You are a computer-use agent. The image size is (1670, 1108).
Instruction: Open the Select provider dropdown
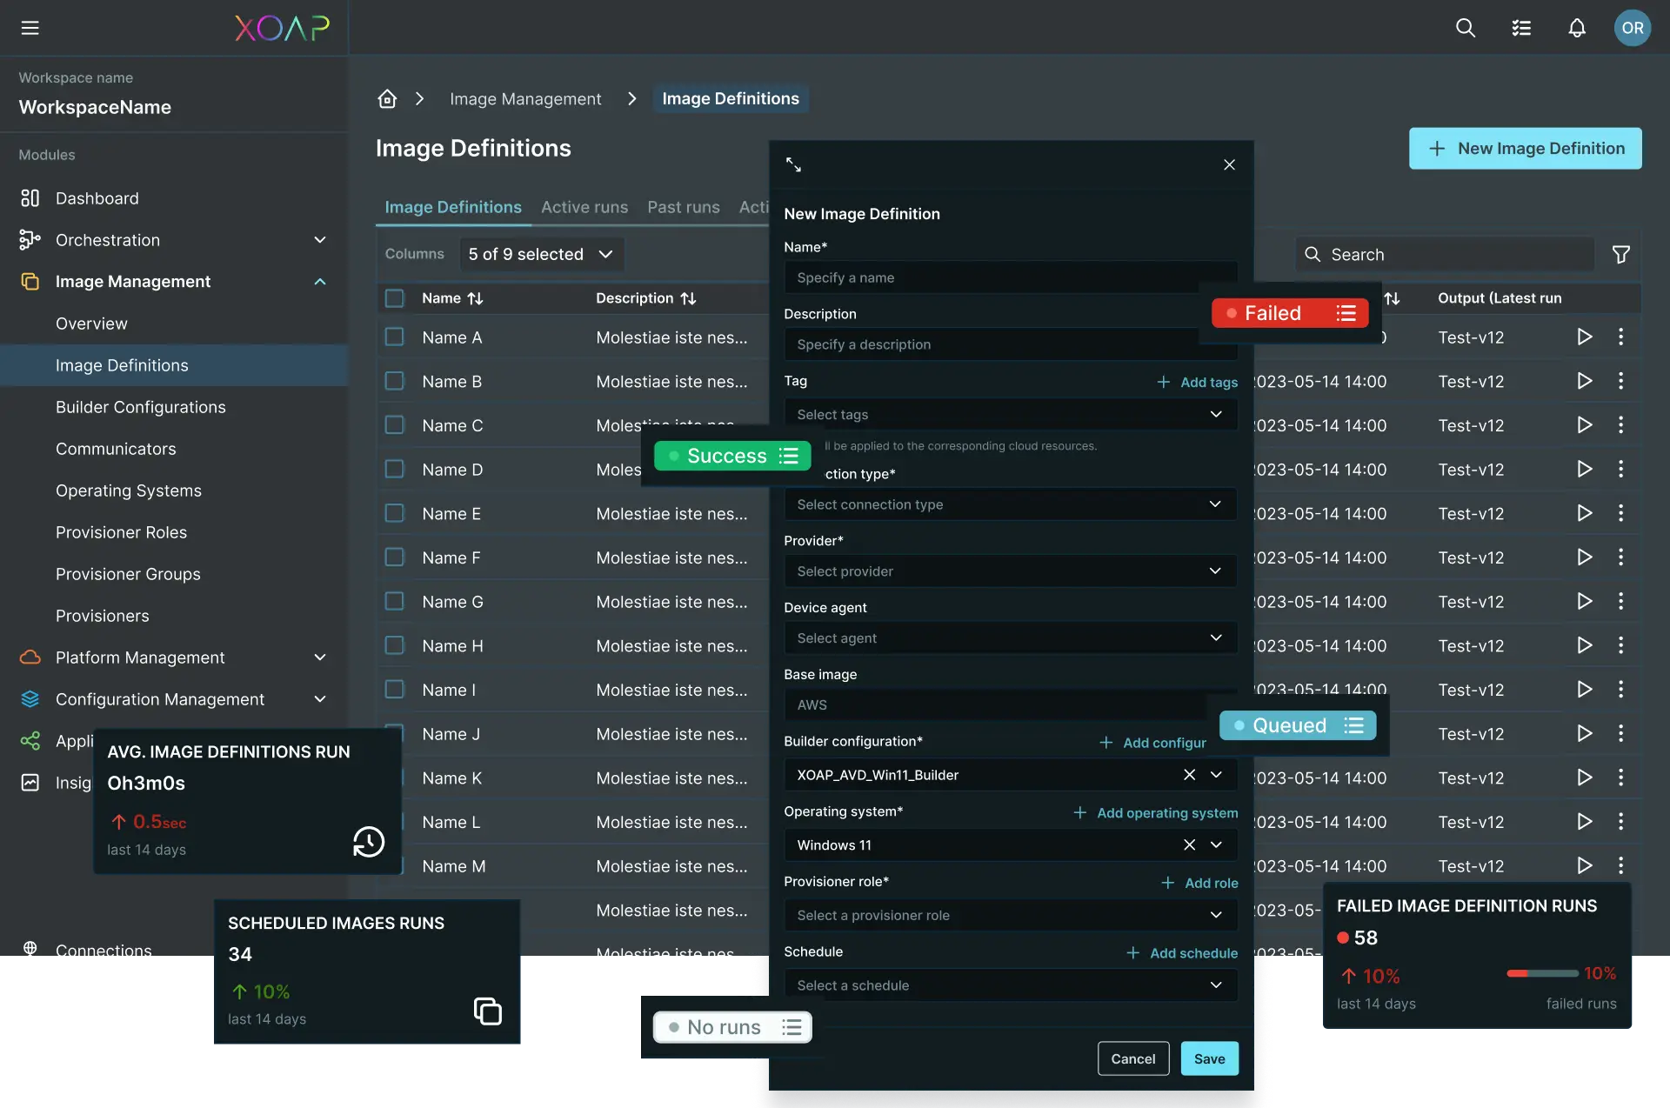(1011, 571)
